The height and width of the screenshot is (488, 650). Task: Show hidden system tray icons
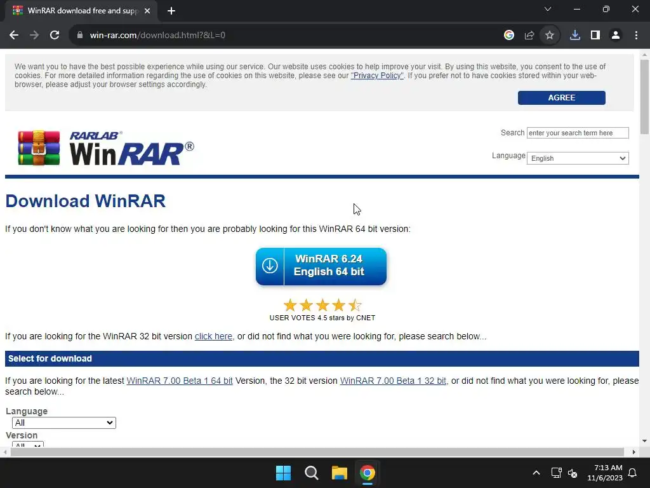click(536, 473)
